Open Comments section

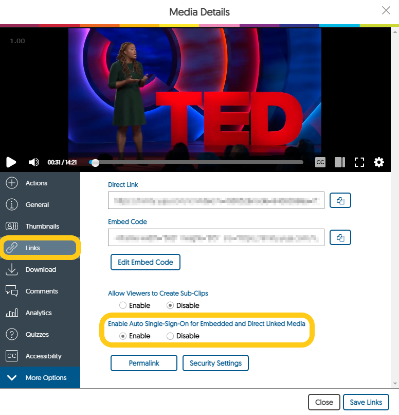[40, 291]
